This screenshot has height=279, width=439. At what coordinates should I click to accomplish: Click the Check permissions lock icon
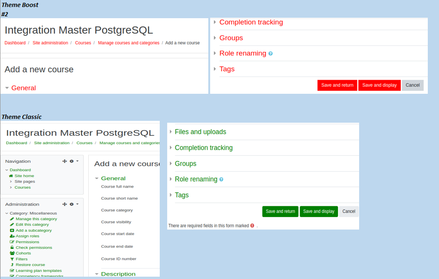pos(12,247)
